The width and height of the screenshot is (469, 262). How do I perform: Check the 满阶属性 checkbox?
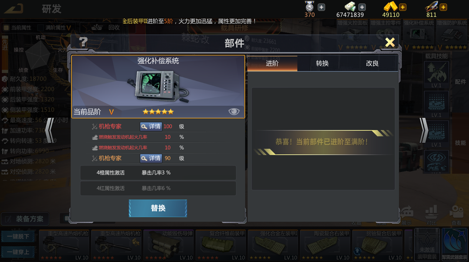(41, 28)
